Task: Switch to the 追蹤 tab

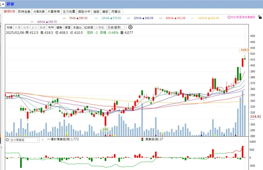Action: 96,12
